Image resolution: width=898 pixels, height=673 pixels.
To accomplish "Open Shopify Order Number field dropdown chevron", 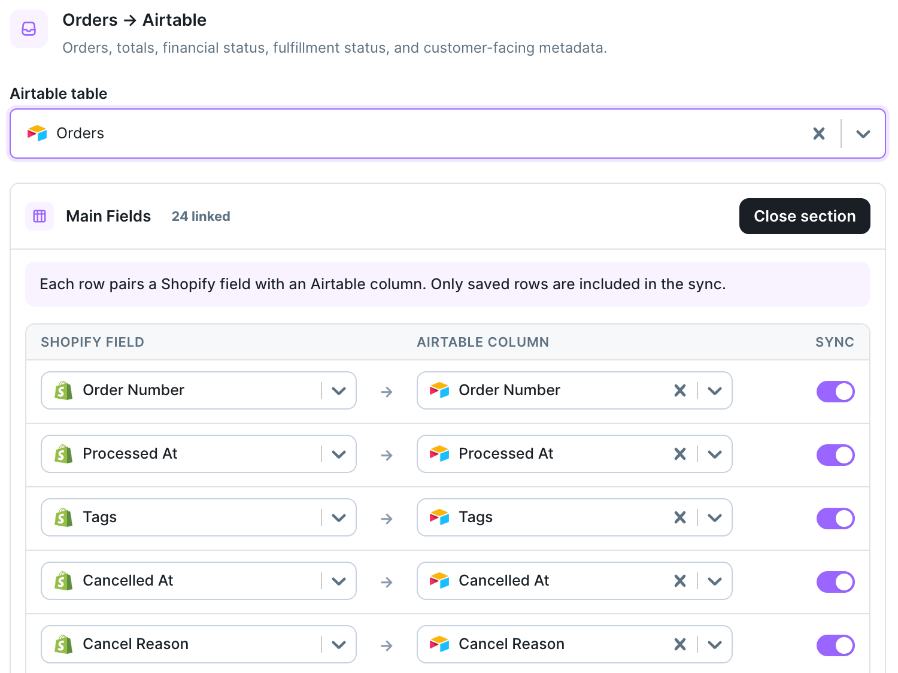I will (x=339, y=391).
